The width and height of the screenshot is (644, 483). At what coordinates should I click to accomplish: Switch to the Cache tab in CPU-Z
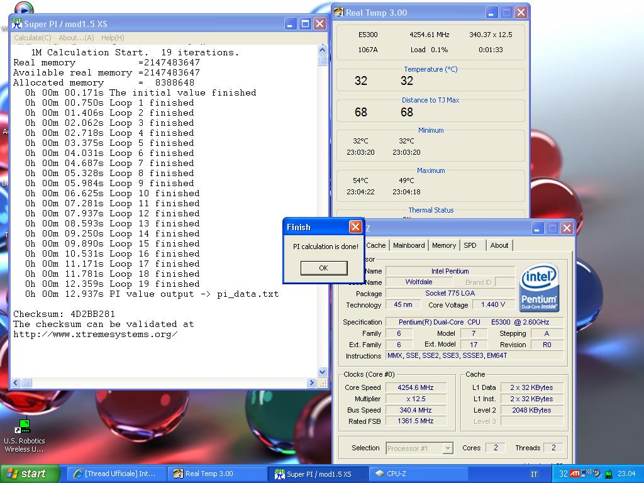(376, 245)
